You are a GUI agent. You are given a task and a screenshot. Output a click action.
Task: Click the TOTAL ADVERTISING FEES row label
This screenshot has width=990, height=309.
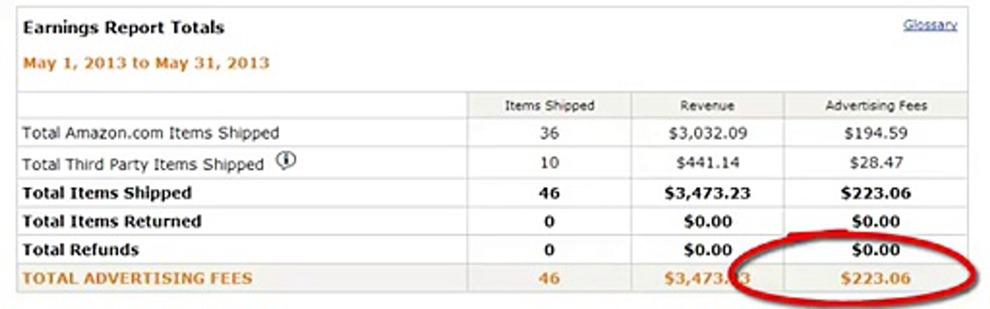click(137, 278)
